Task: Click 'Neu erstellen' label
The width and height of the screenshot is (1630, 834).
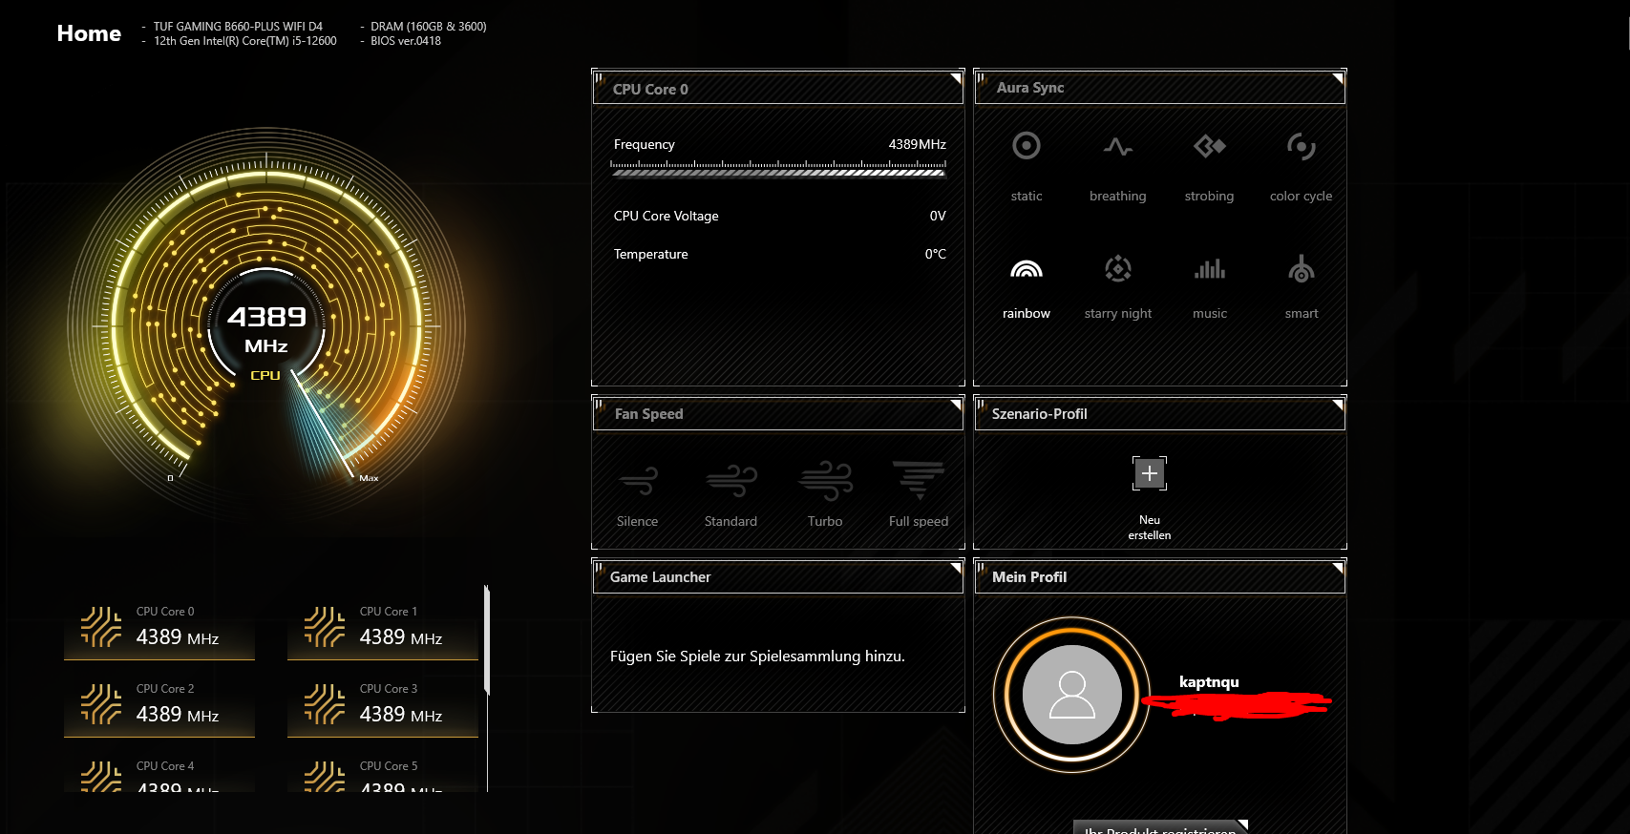Action: (1150, 528)
